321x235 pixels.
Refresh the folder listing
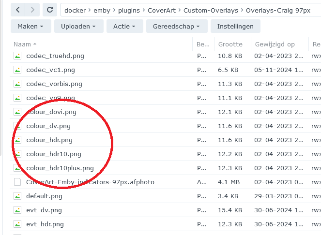click(50, 10)
